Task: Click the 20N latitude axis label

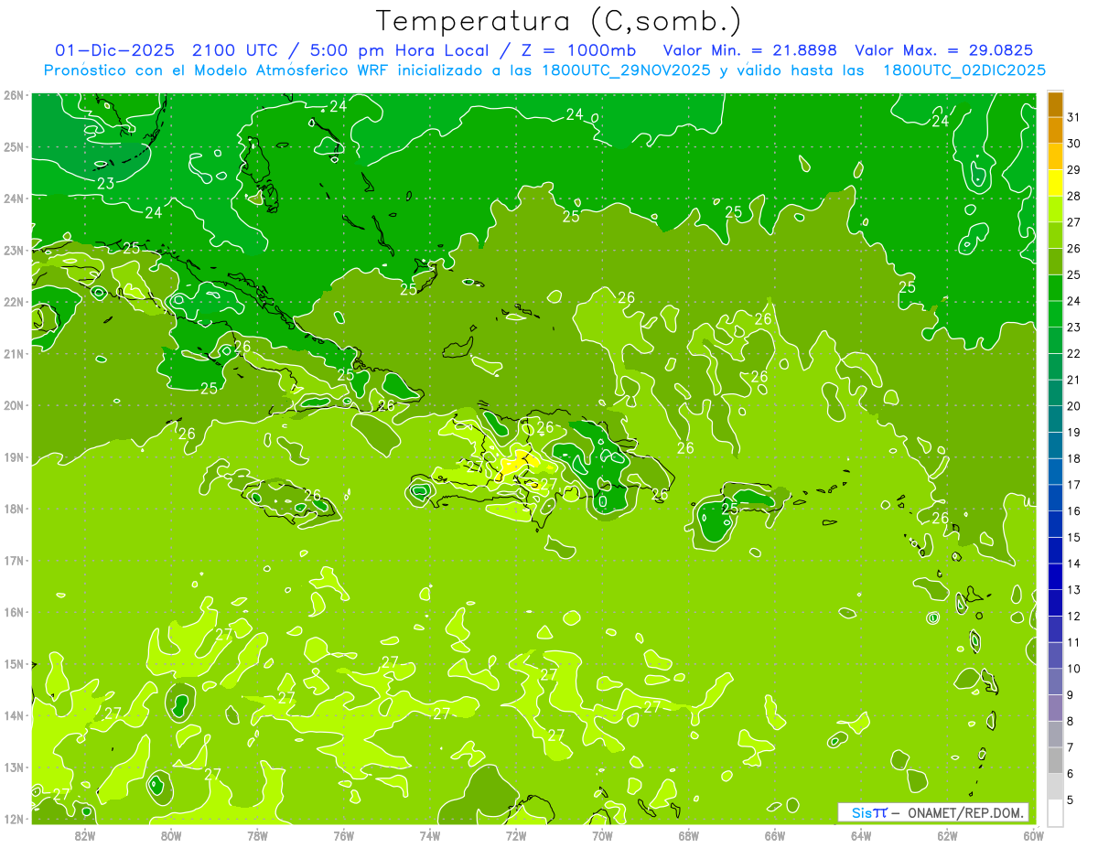Action: [14, 405]
